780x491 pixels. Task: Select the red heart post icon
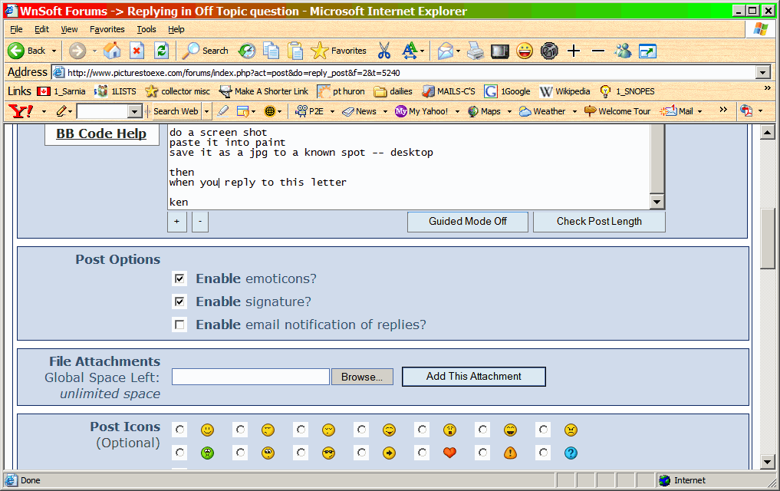pyautogui.click(x=449, y=453)
